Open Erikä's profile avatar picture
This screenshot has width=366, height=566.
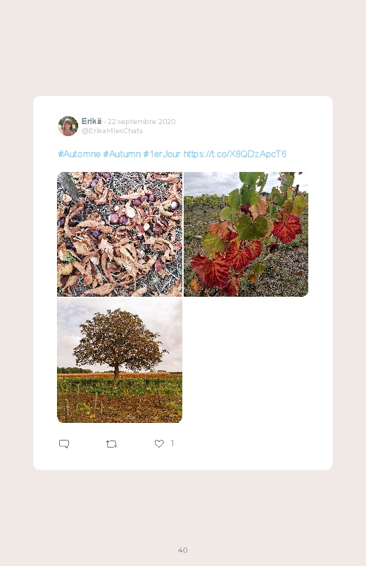tap(68, 126)
